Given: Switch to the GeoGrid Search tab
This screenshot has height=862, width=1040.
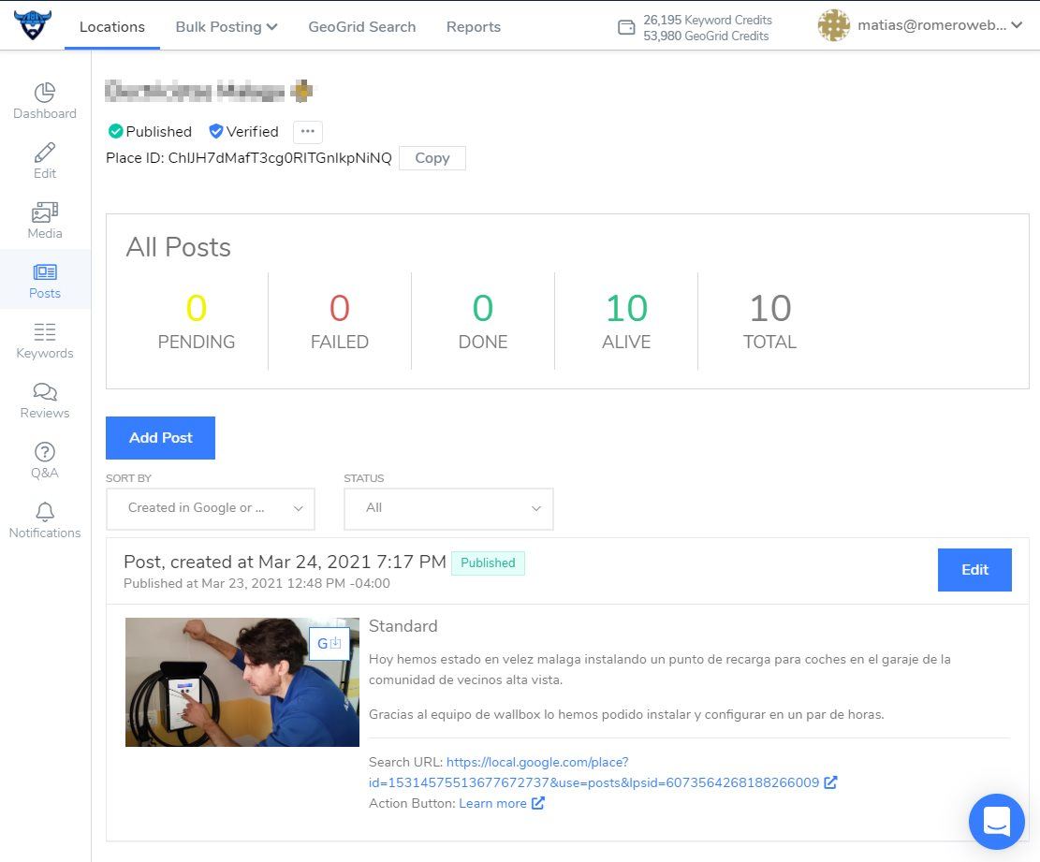Looking at the screenshot, I should point(361,27).
